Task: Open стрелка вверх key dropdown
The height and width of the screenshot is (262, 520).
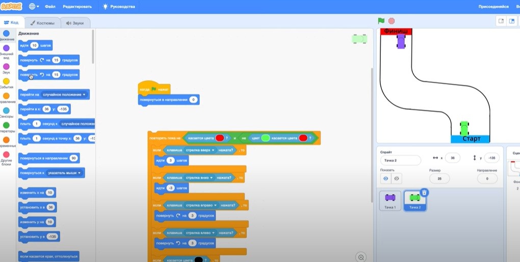Action: 200,150
